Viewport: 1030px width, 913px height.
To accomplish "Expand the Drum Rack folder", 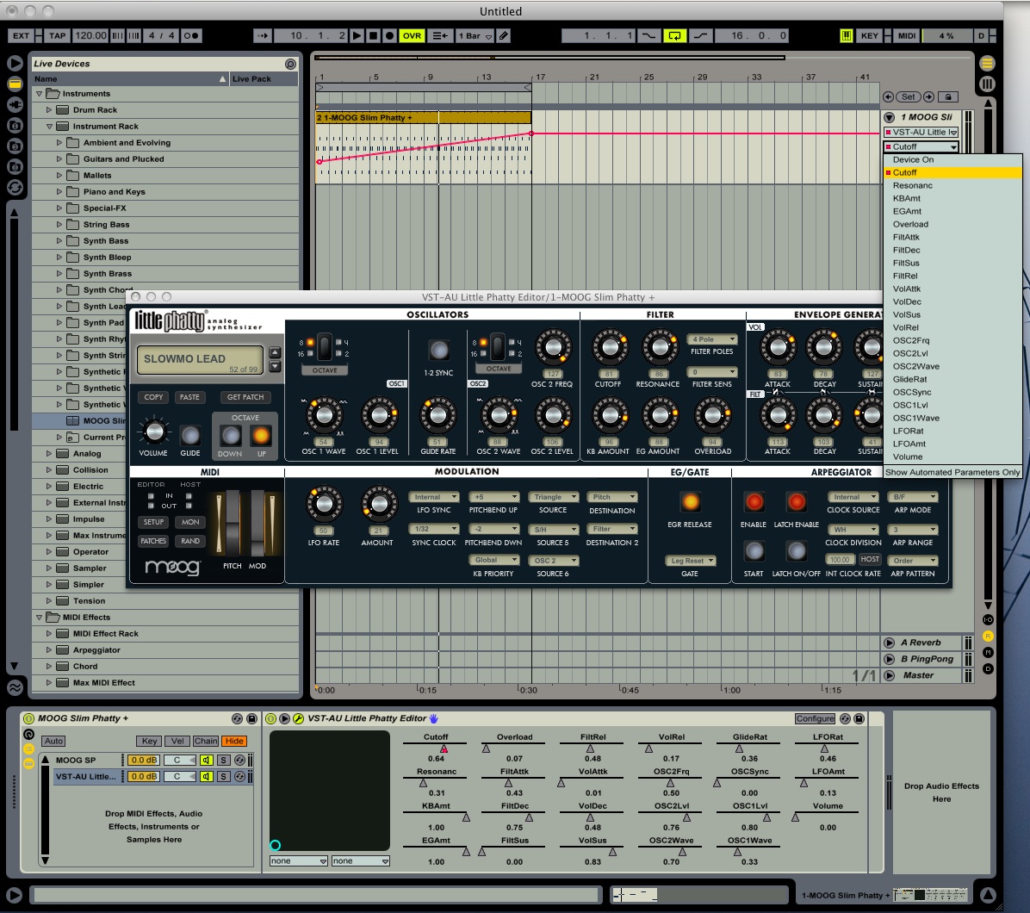I will tap(50, 110).
